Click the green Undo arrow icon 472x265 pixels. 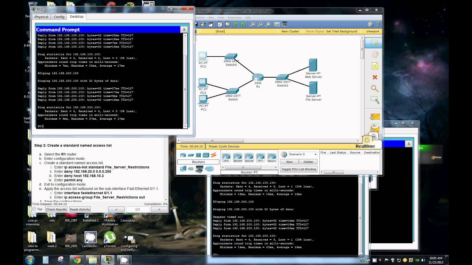tap(235, 24)
